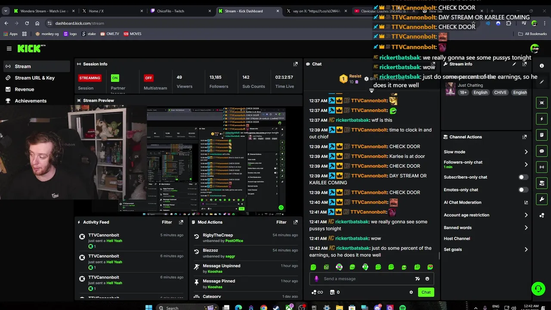Screen dimensions: 551x310
Task: Click the browser address bar
Action: (258, 23)
